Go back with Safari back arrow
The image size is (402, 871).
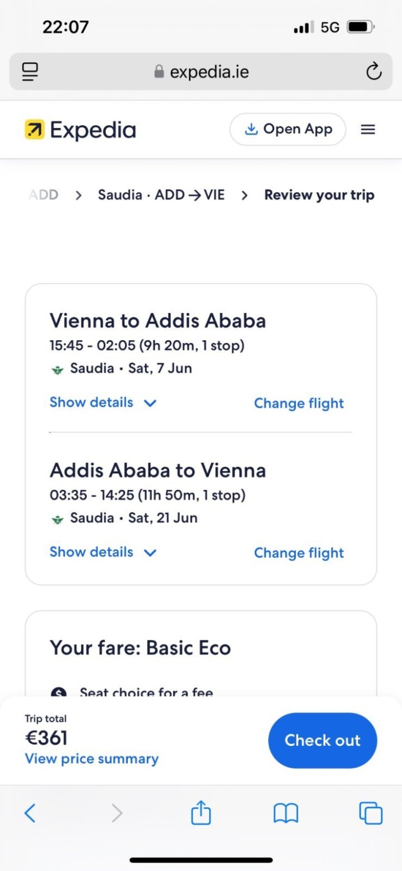(x=30, y=813)
